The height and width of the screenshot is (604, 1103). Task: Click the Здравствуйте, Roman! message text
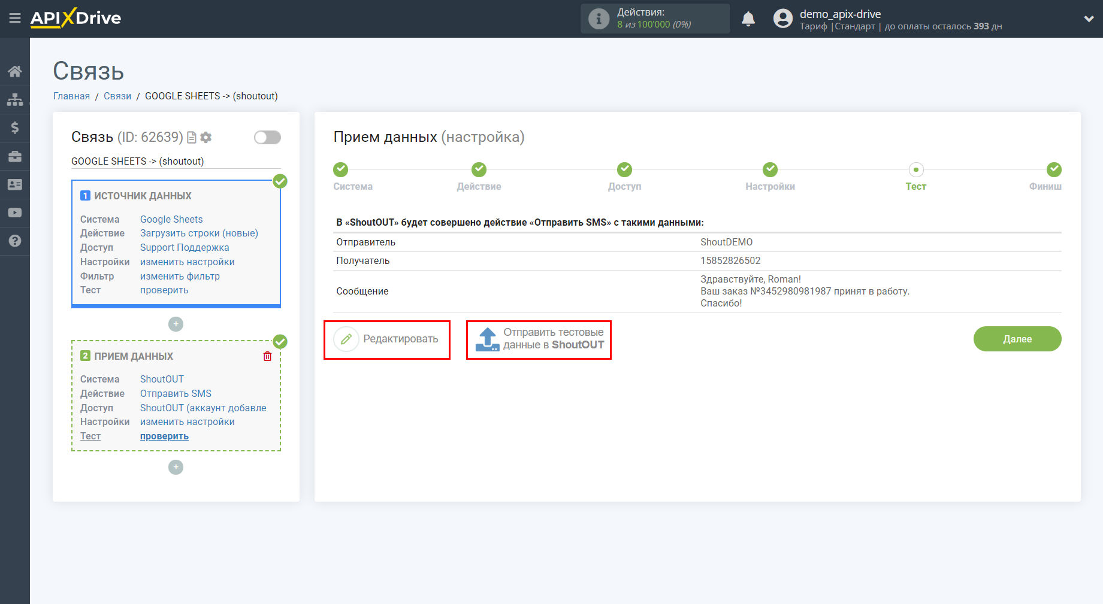click(x=751, y=280)
